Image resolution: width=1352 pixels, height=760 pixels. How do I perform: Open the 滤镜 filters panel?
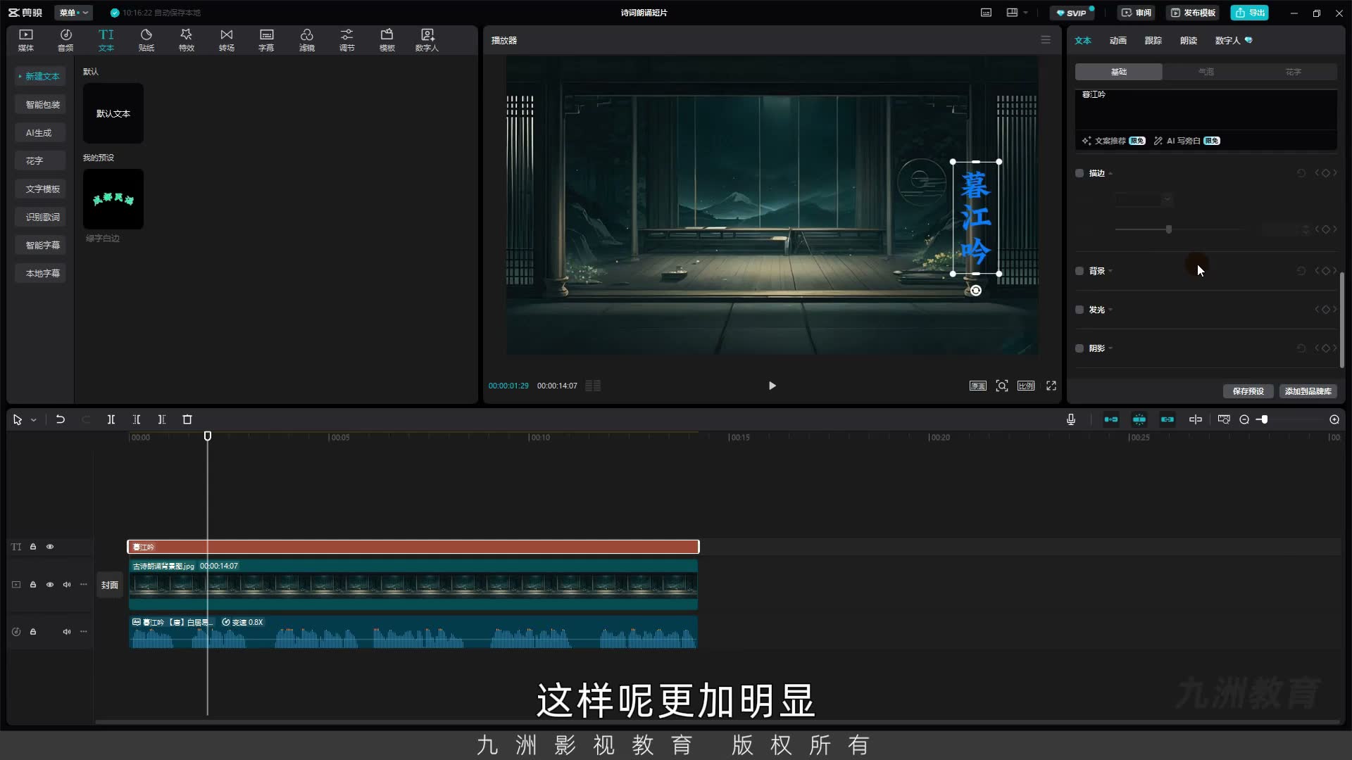(307, 40)
